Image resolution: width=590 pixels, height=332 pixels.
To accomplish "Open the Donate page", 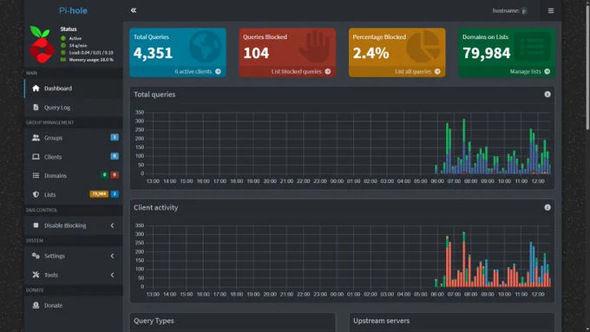I will 74,305.
